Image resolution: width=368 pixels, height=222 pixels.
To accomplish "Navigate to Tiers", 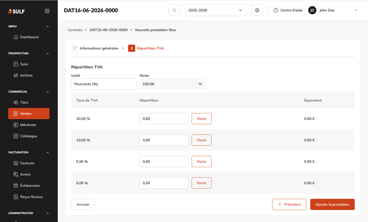I will point(29,102).
